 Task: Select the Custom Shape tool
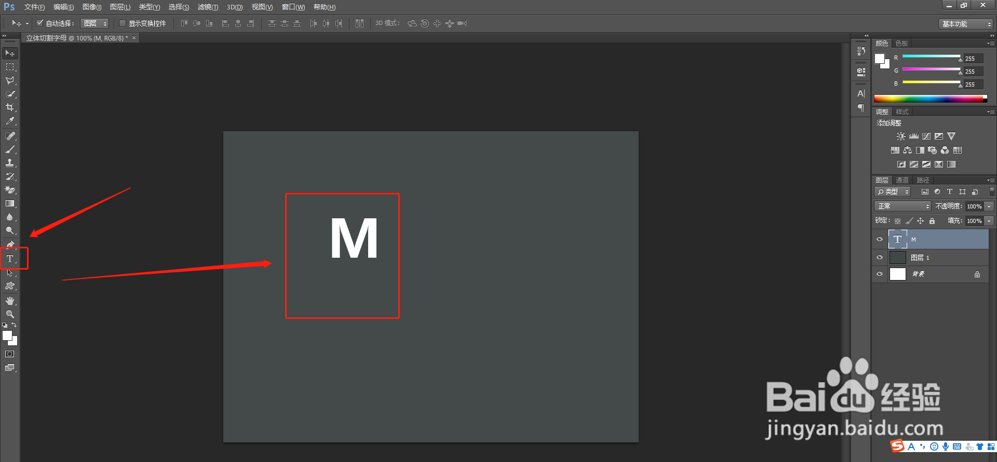[10, 286]
